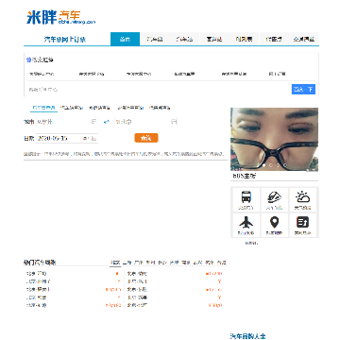Select the first carousel dot on banner
Screen dimensions: 340x340
[x=264, y=165]
